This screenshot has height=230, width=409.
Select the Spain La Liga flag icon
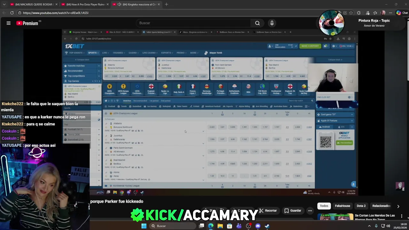point(165,87)
